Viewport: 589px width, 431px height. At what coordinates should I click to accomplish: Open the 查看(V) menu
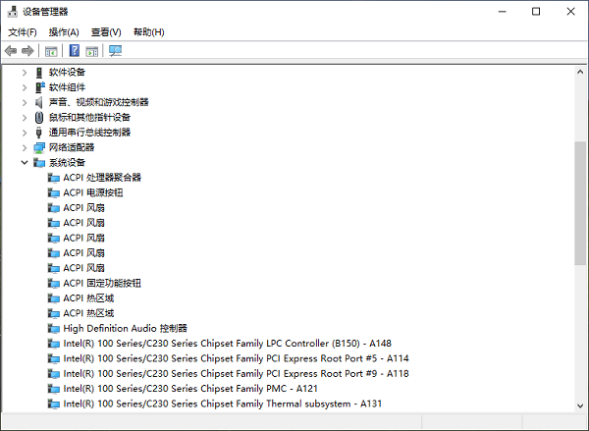click(x=106, y=32)
